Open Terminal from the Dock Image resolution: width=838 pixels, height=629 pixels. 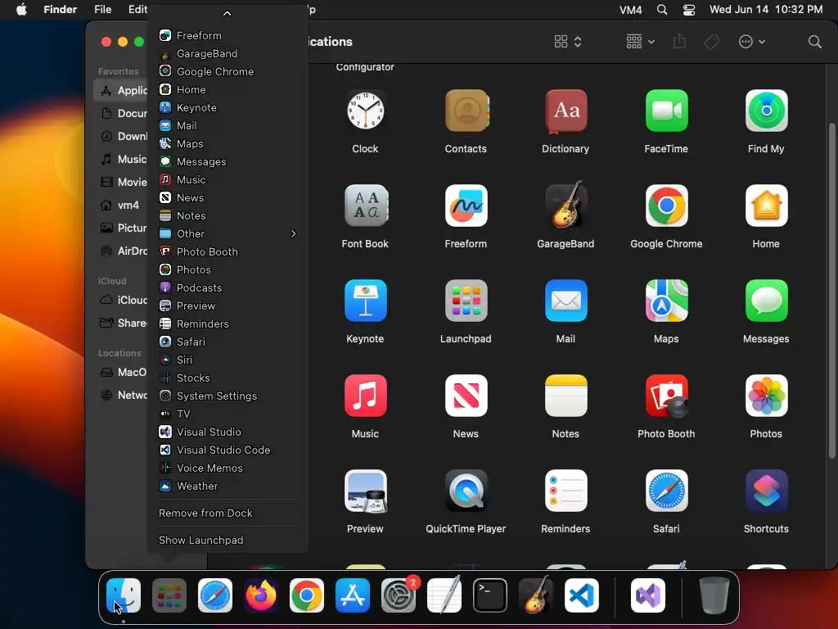coord(490,595)
